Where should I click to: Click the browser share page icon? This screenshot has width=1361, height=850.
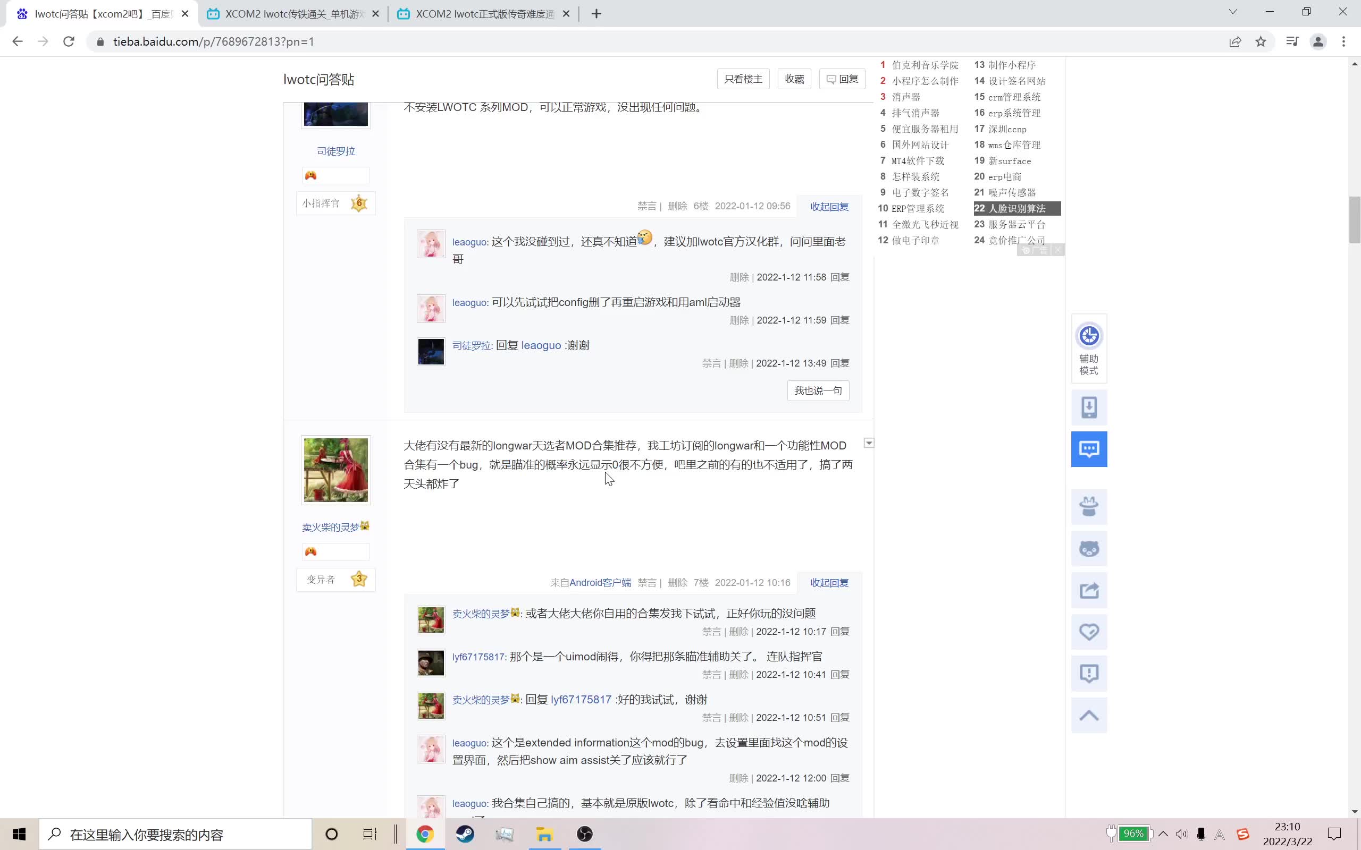[x=1235, y=41]
